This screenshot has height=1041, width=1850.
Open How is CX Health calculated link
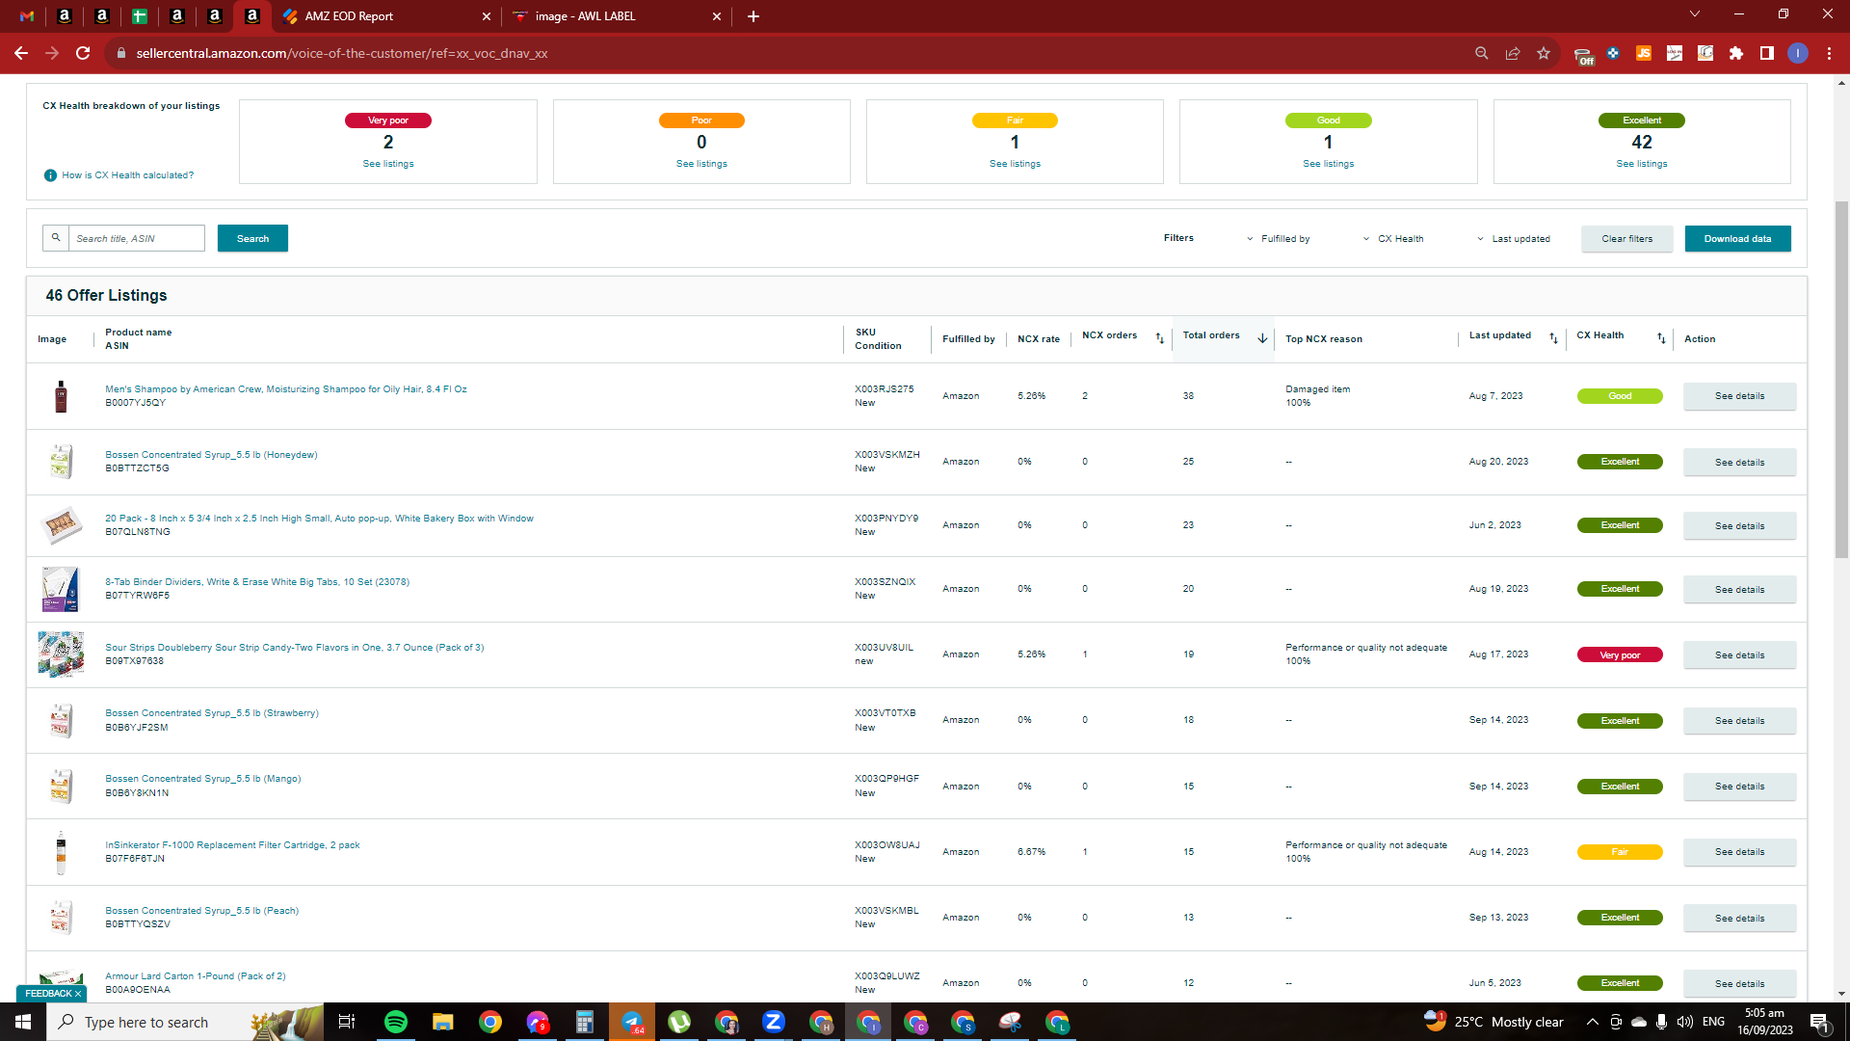click(127, 175)
